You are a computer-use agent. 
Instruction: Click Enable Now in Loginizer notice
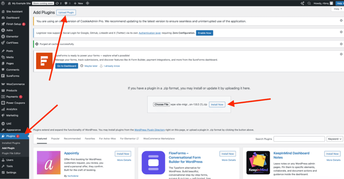click(204, 33)
